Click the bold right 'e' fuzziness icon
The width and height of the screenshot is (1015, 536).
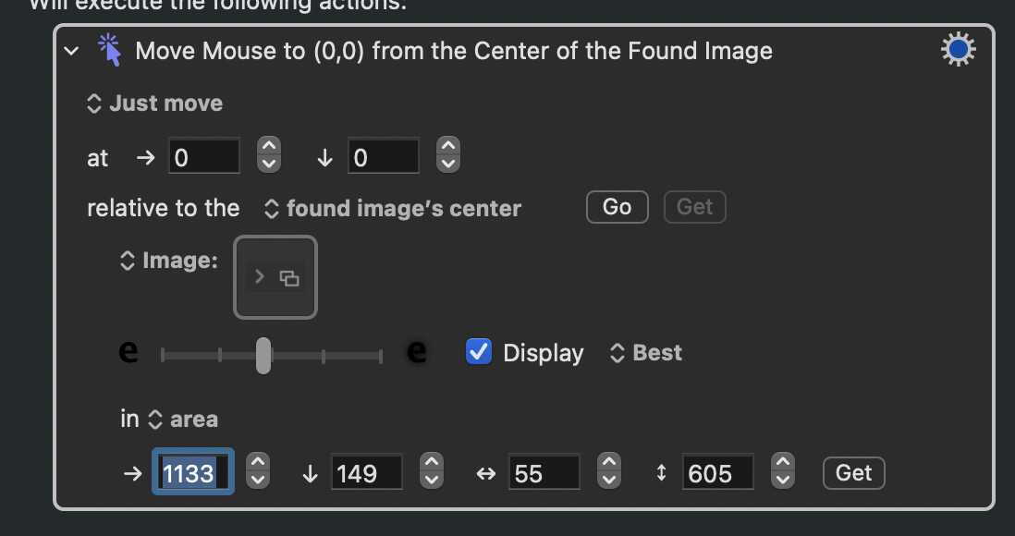pos(416,352)
